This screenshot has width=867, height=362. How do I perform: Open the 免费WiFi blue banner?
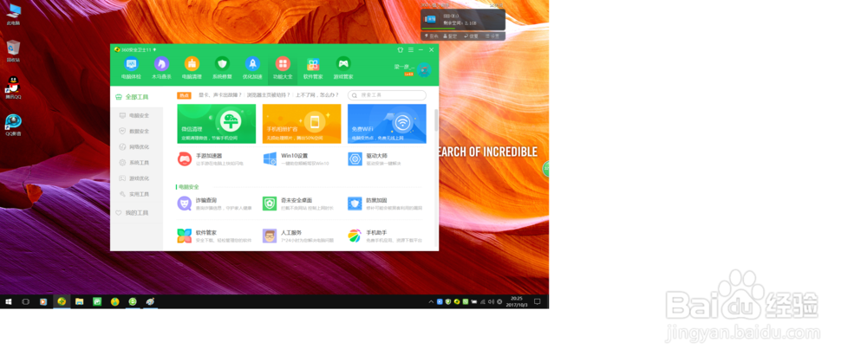[387, 124]
